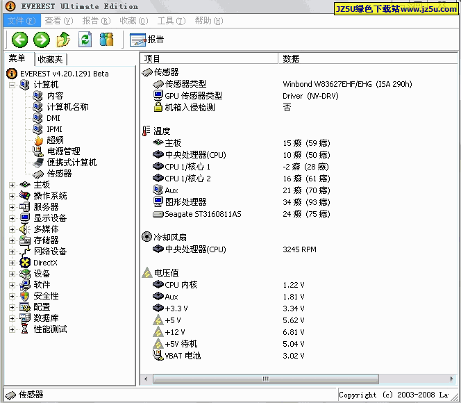The width and height of the screenshot is (461, 403).
Task: Click the green Forward arrow toolbar icon
Action: point(42,40)
